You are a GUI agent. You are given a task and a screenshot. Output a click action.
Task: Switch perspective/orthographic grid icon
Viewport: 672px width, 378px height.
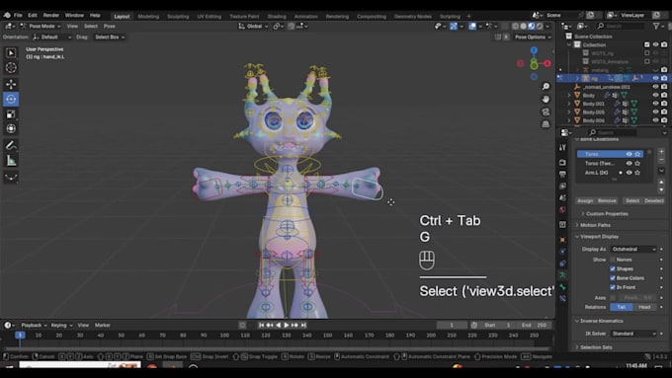[546, 124]
